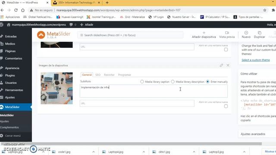Open ckto1.jpg download chevron
276x155 pixels.
194,152
